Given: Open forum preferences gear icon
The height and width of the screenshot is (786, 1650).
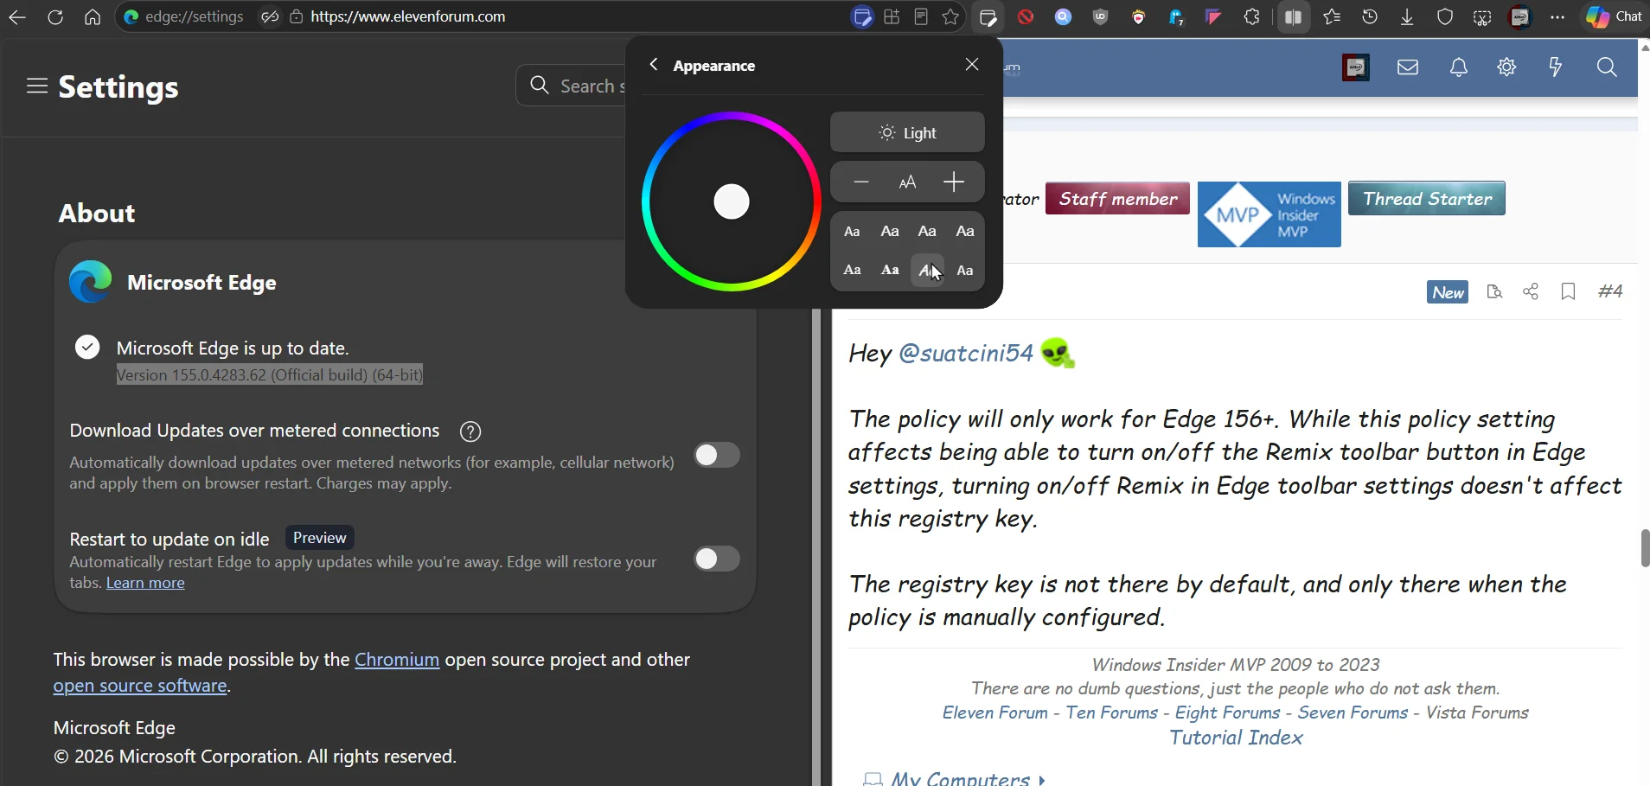Looking at the screenshot, I should (1506, 67).
